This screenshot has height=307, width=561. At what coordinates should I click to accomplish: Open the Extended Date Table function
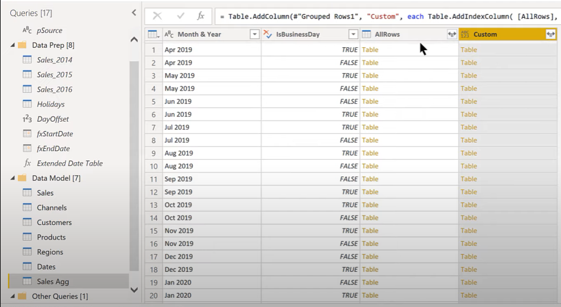click(69, 163)
